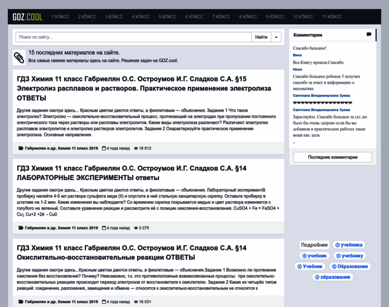
Task: Click folder icon in Окислительно-восстановительные article footer
Action: [21, 302]
